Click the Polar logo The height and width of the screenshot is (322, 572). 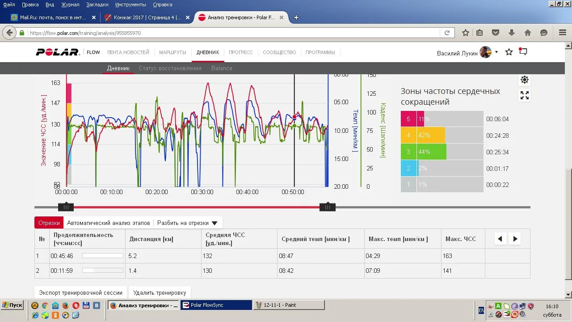(x=58, y=52)
